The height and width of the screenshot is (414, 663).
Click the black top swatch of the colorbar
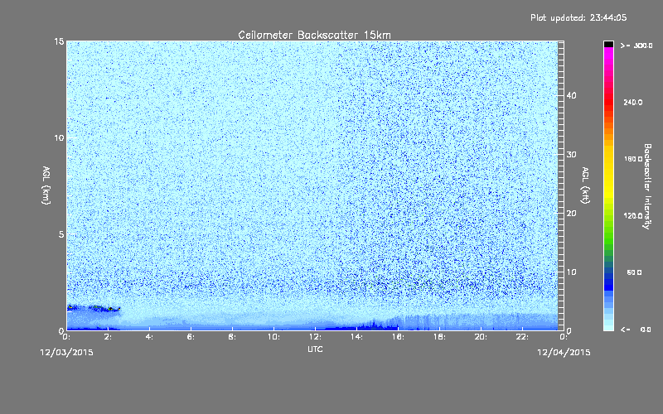pos(608,44)
